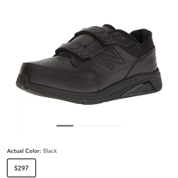The height and width of the screenshot is (178, 178).
Task: Click the triangular heel sole insert
Action: (x=140, y=89)
